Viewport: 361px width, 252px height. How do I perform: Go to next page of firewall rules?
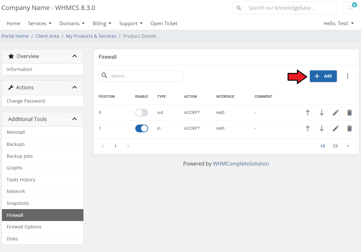point(128,146)
